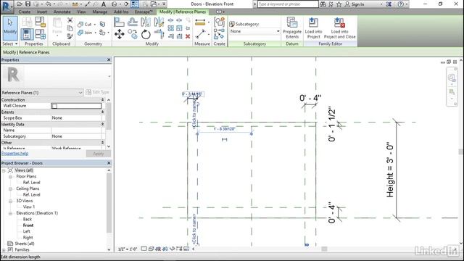This screenshot has height=261, width=464.
Task: Select the Height = 3' - 0" dimension label
Action: coord(390,170)
